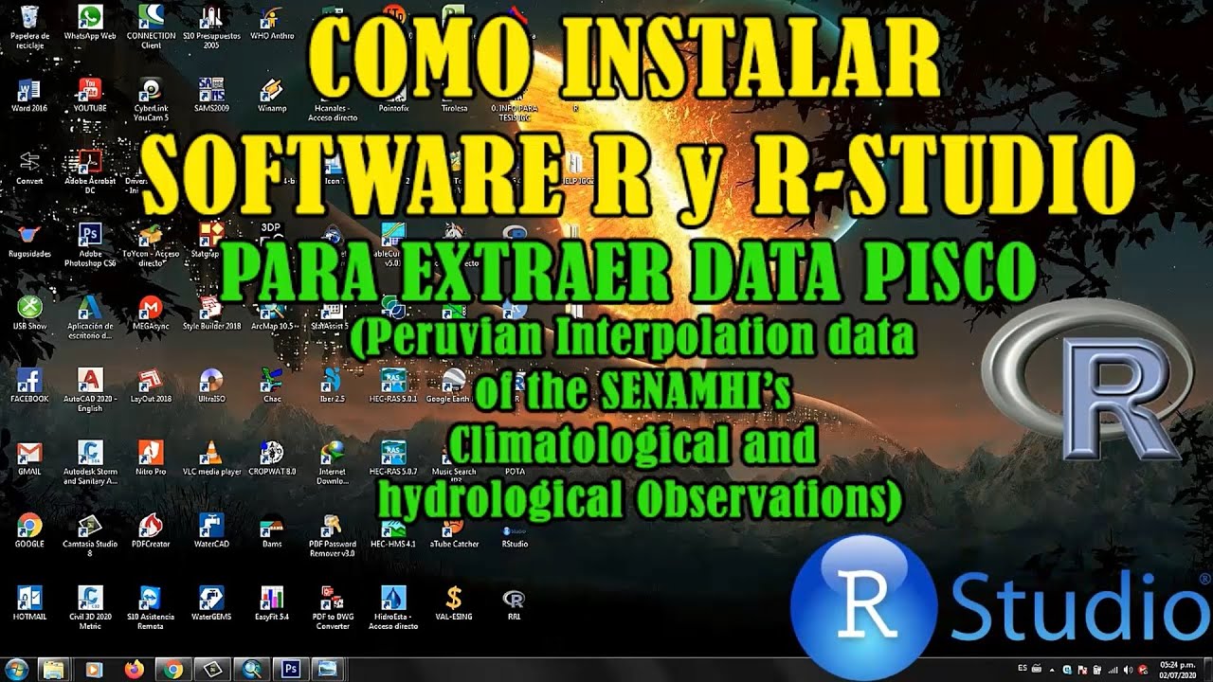Viewport: 1213px width, 682px height.
Task: Switch to Photoshop in taskbar
Action: [x=291, y=670]
